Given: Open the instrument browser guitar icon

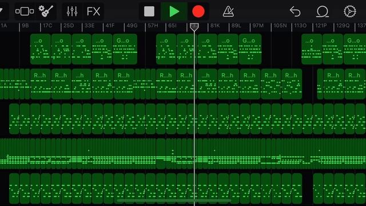Looking at the screenshot, I should point(46,11).
